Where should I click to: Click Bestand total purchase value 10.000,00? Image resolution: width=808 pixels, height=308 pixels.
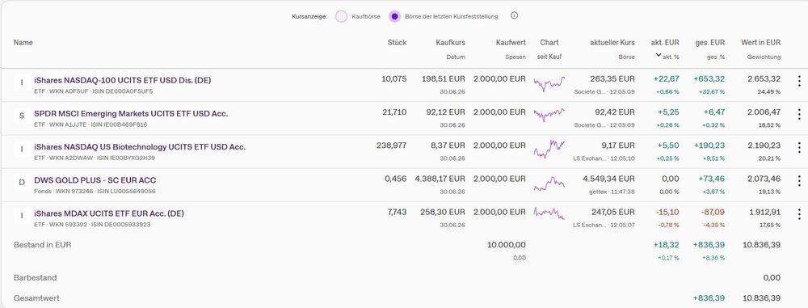507,245
